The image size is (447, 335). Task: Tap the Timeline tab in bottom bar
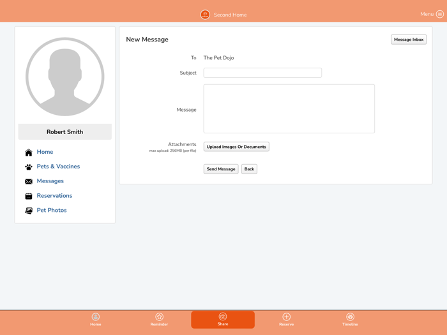350,320
